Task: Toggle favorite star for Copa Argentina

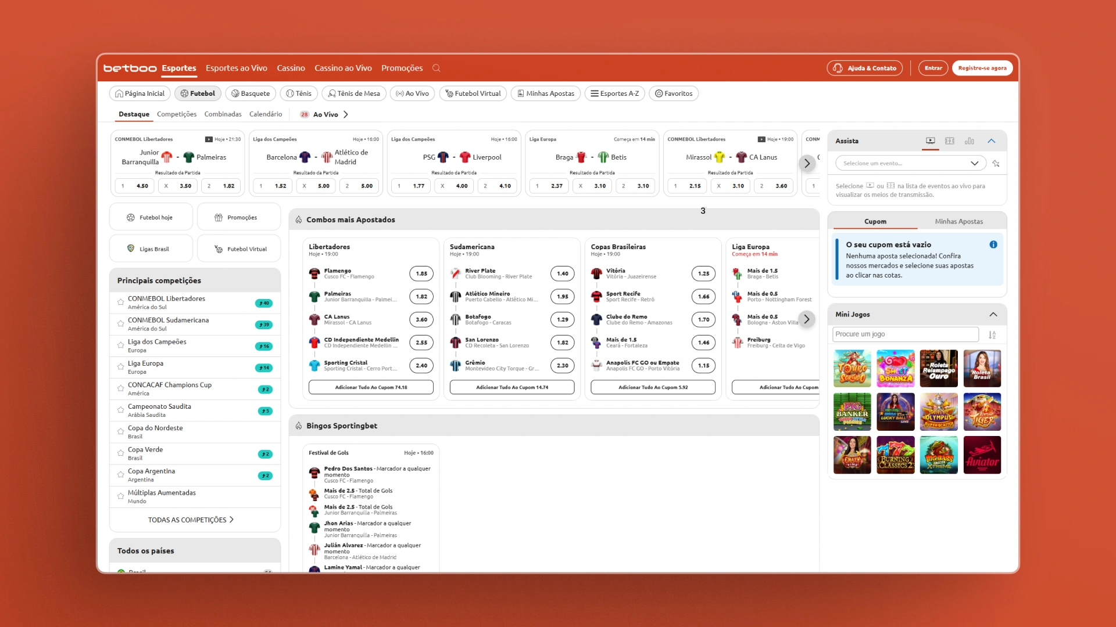Action: [120, 475]
